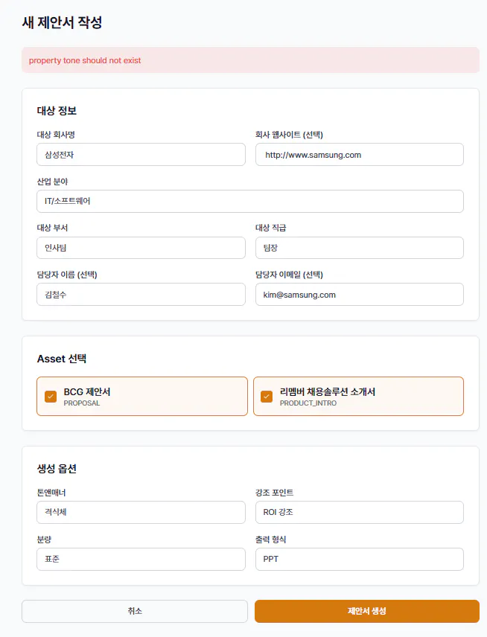Click the Asset 선택 section heading
This screenshot has height=637, width=487.
(62, 359)
